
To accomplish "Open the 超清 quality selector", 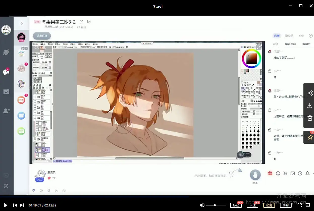I will tap(269, 205).
